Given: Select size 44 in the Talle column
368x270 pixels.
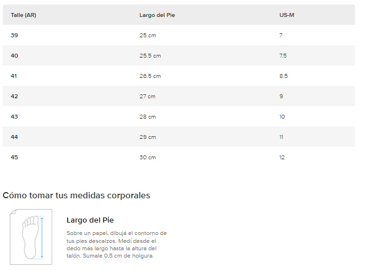Looking at the screenshot, I should point(14,137).
